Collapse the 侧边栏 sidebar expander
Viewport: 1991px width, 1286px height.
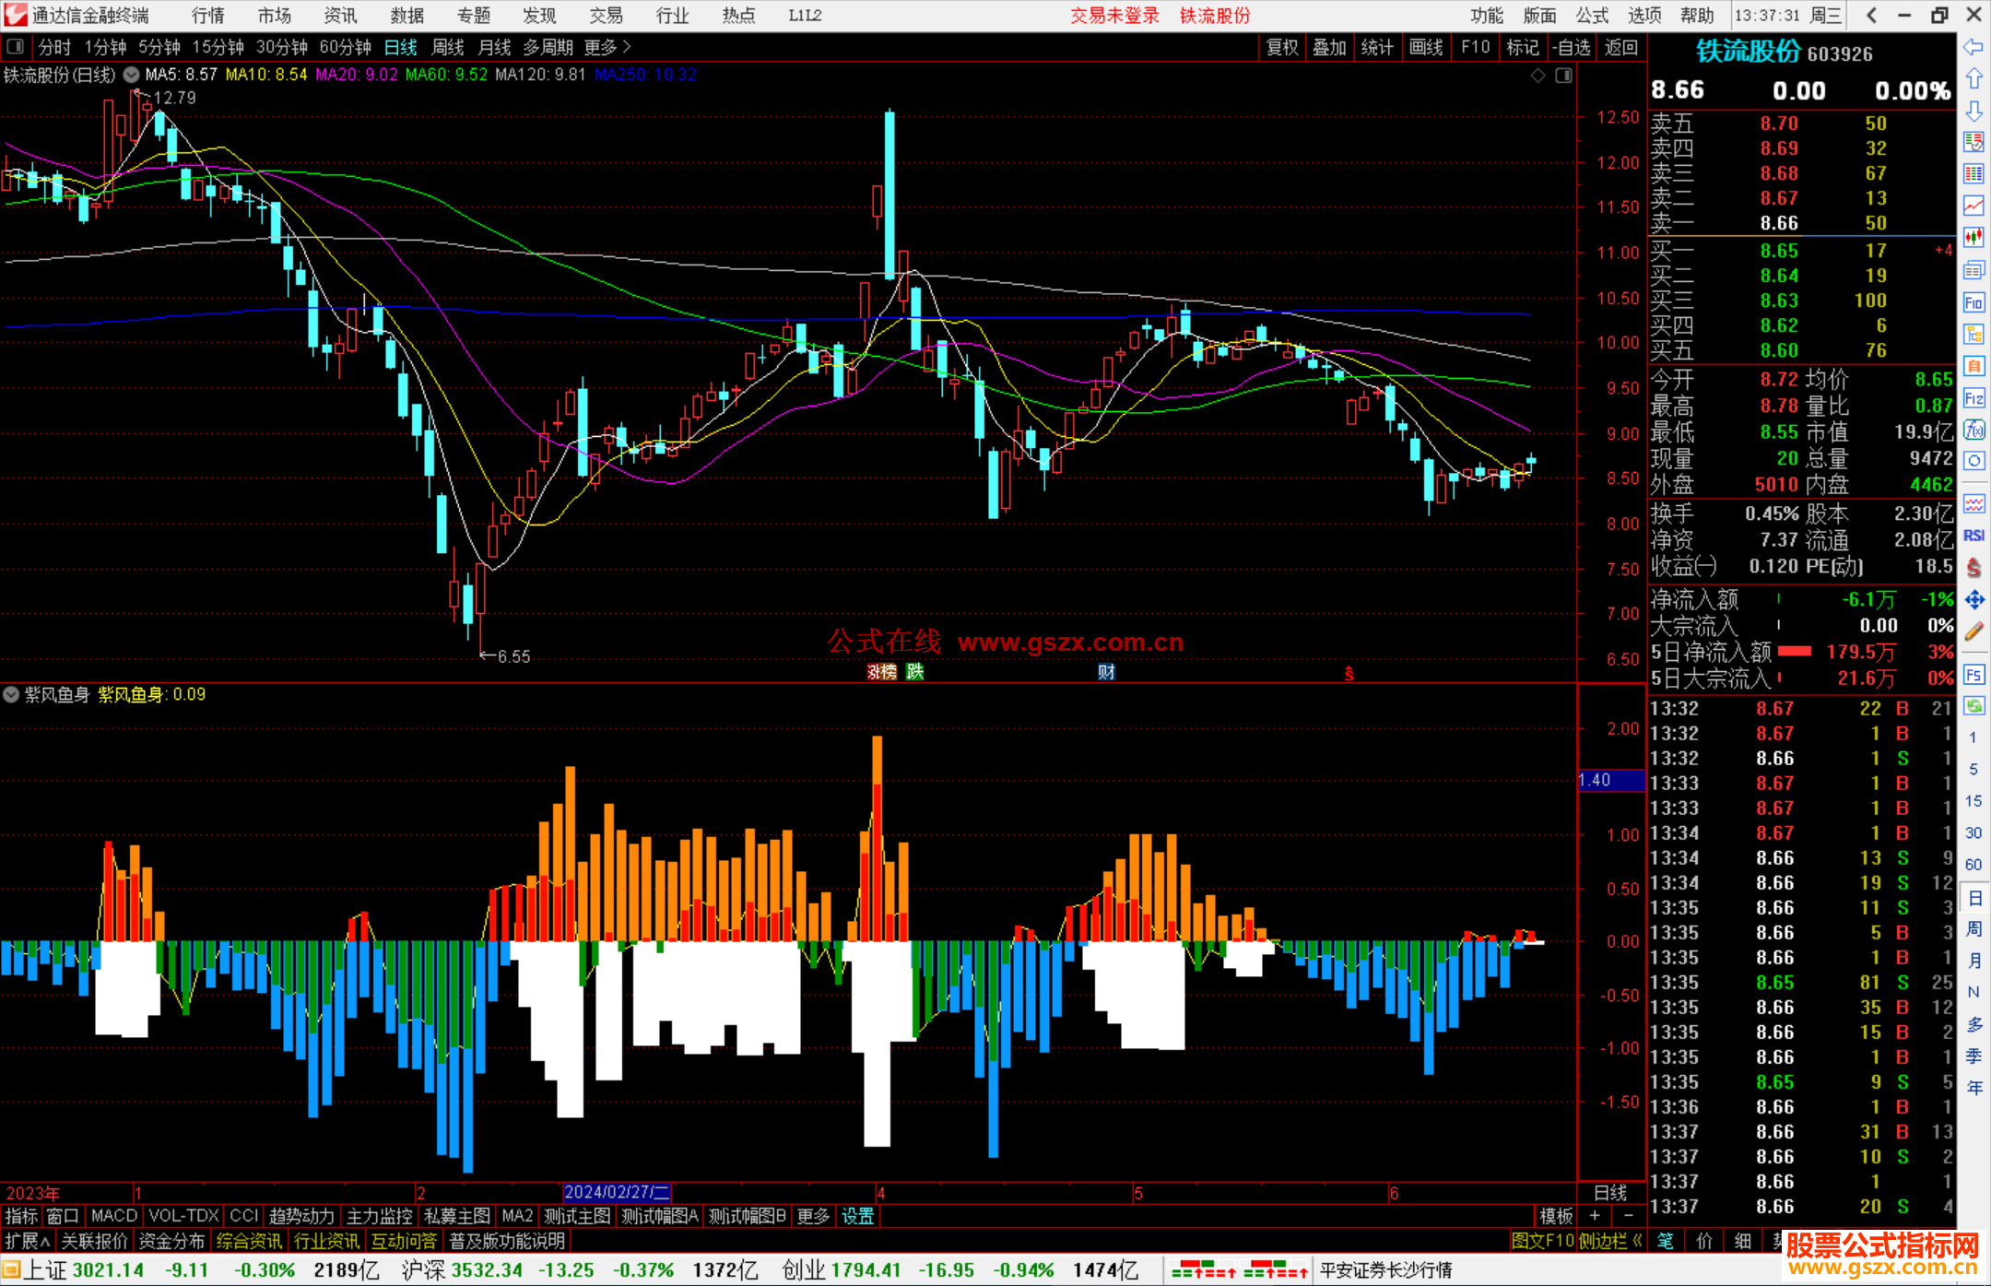pyautogui.click(x=1611, y=1241)
